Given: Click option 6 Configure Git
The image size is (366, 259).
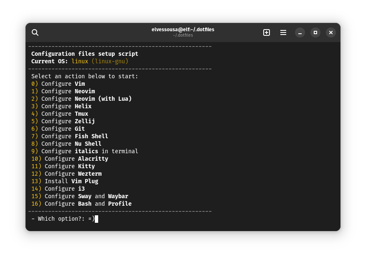Looking at the screenshot, I should pos(58,129).
